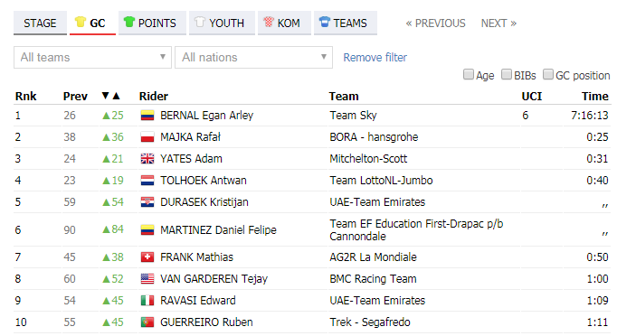The image size is (617, 336).
Task: Toggle the GC position checkbox
Action: point(547,74)
